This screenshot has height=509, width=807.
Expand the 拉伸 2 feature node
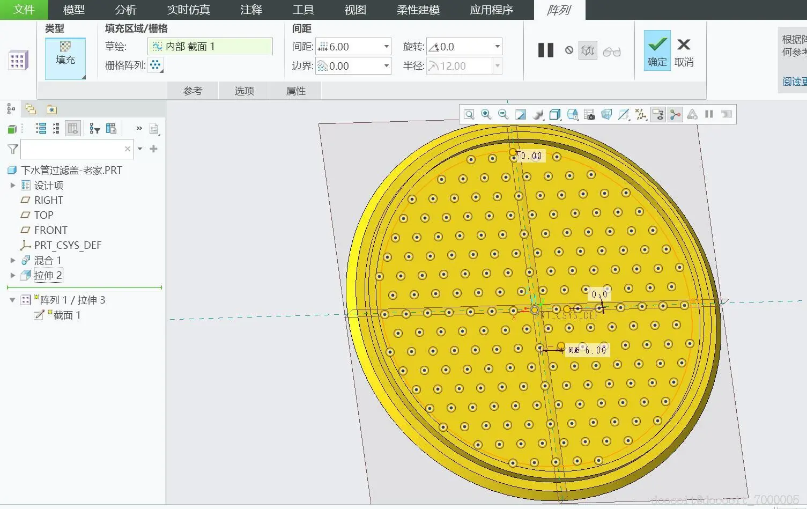(x=13, y=275)
